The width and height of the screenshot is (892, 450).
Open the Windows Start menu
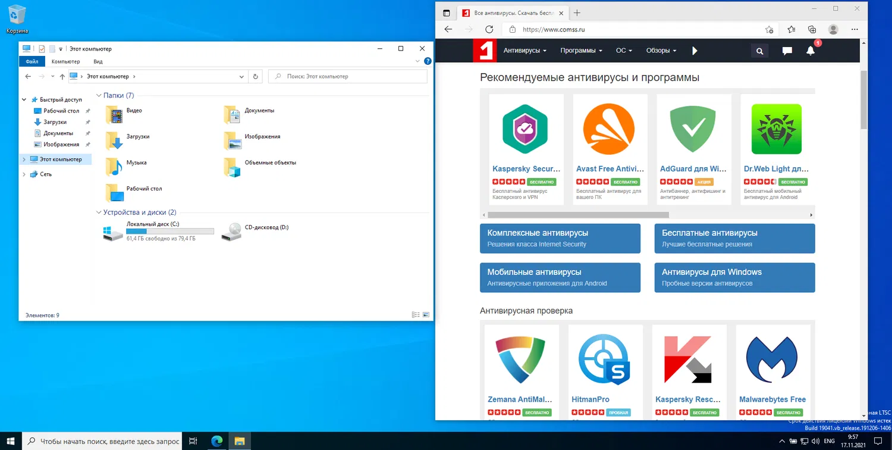pyautogui.click(x=11, y=441)
